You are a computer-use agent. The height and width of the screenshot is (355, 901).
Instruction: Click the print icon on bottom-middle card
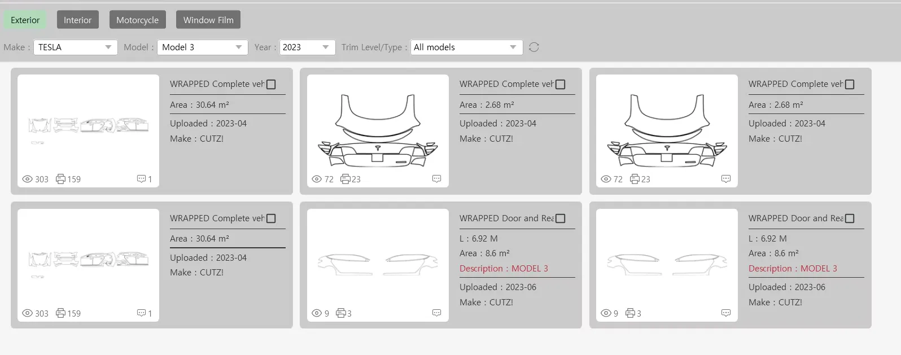tap(341, 313)
